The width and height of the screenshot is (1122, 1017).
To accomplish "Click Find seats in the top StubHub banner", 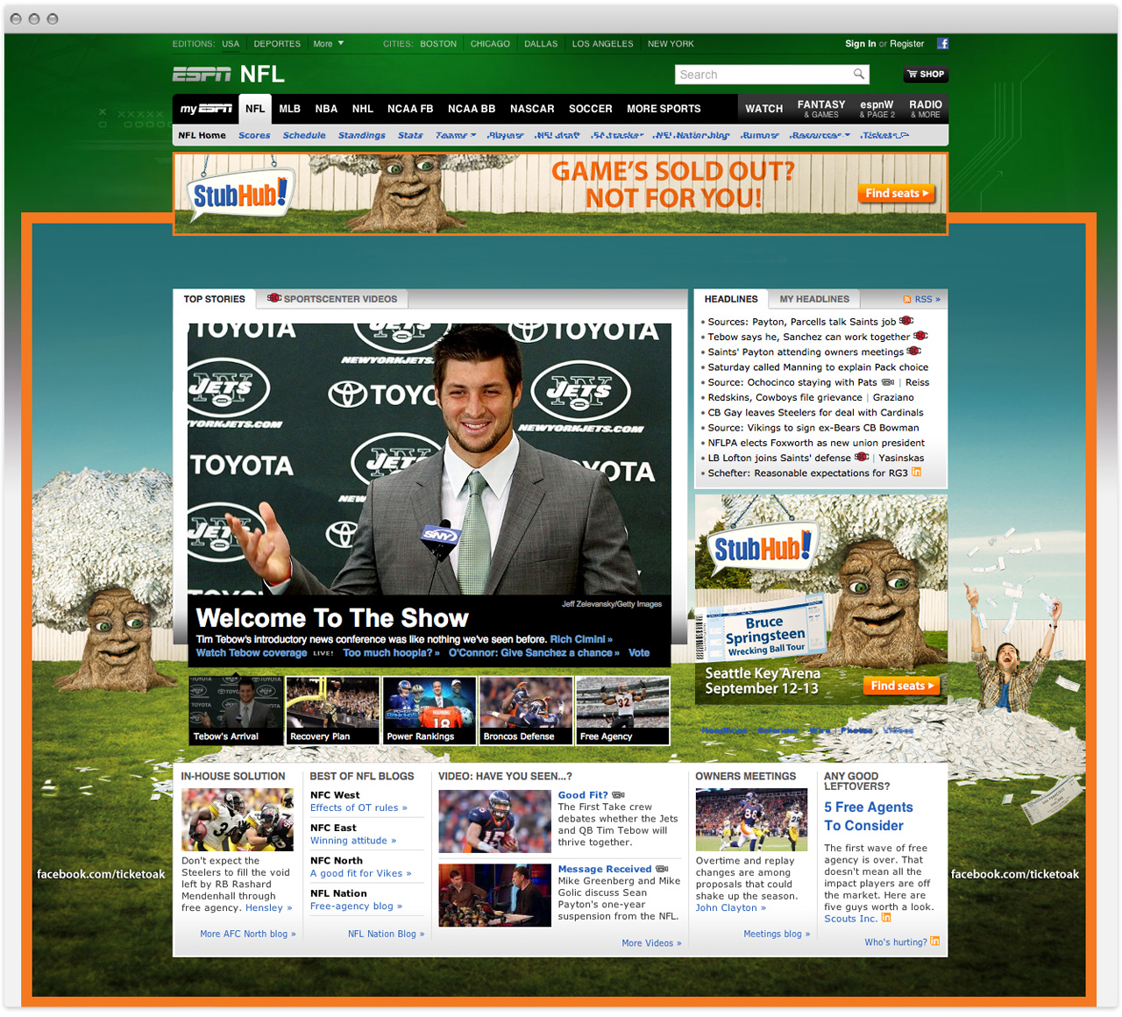I will click(896, 193).
